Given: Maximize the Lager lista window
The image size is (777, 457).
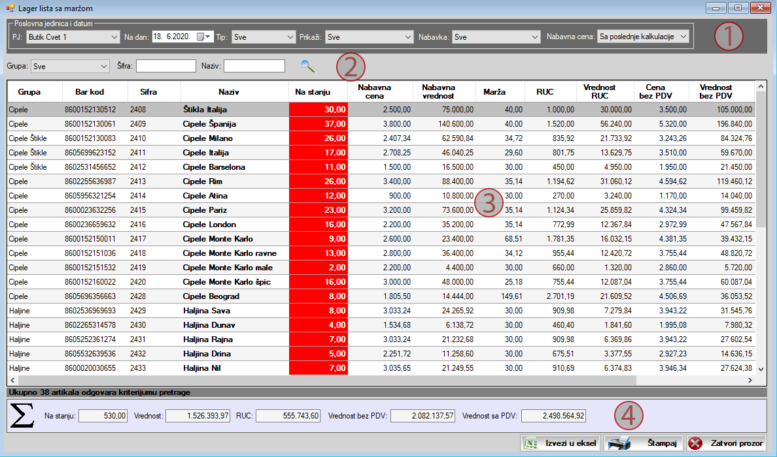Looking at the screenshot, I should click(738, 8).
